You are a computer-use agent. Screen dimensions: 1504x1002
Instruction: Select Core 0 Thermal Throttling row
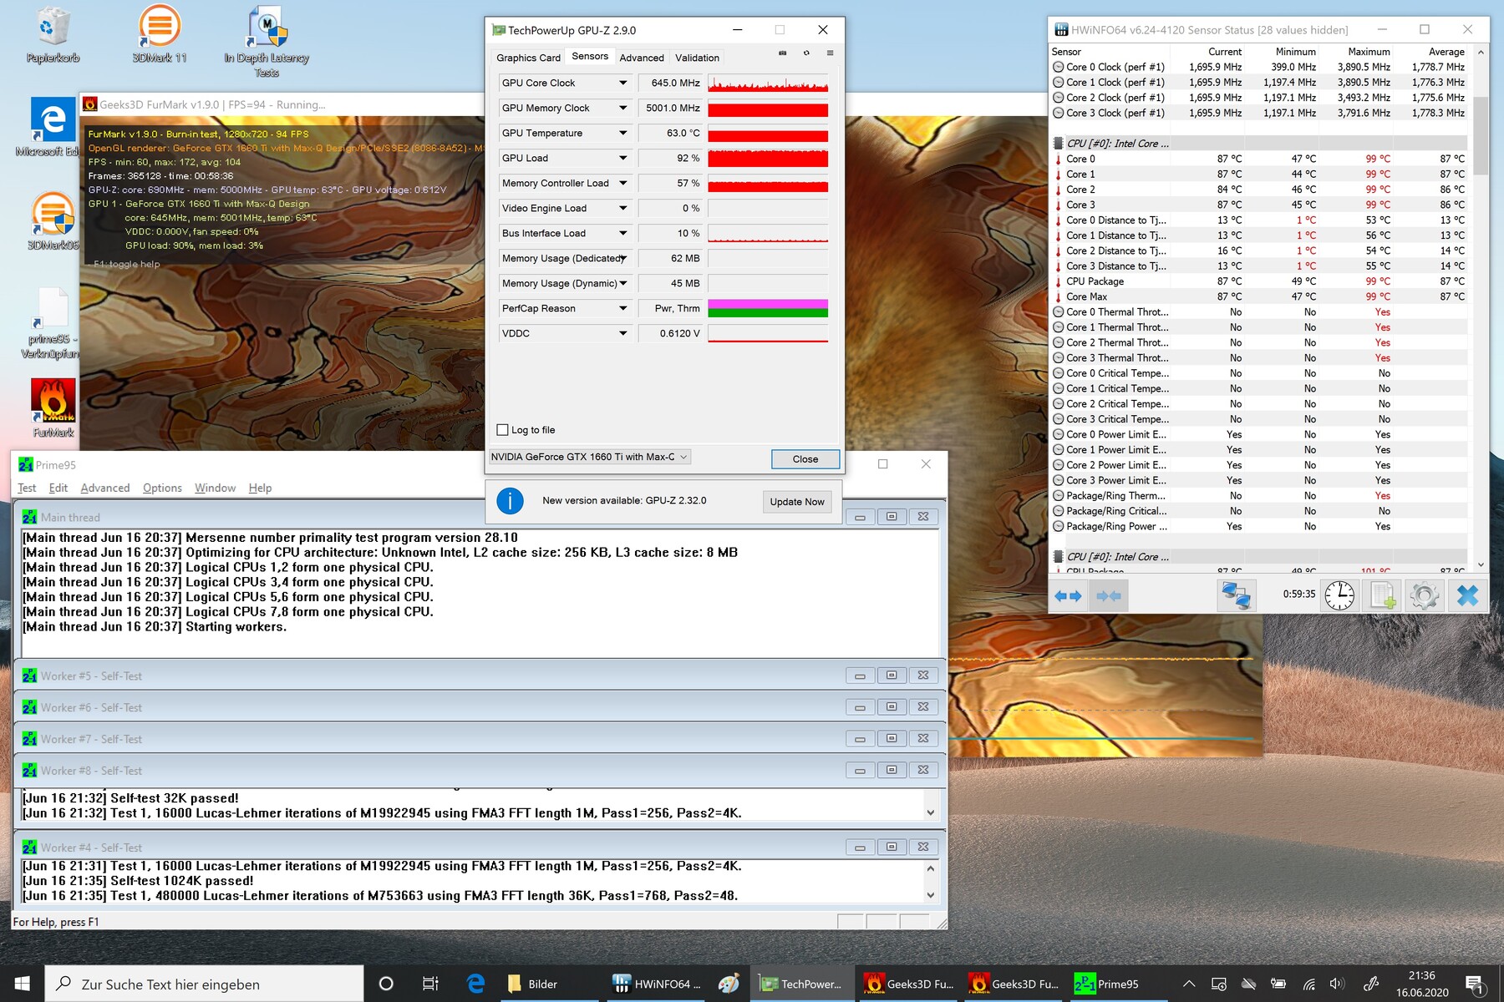click(x=1259, y=311)
